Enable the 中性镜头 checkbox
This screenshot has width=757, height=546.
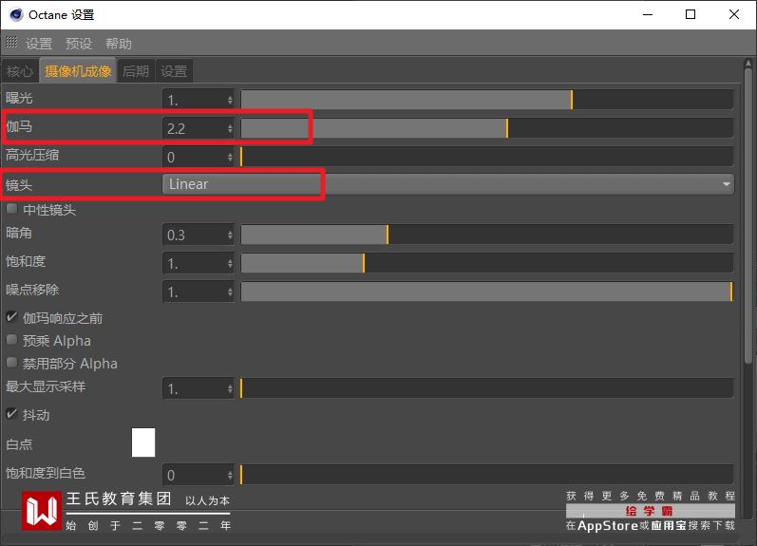(x=11, y=209)
